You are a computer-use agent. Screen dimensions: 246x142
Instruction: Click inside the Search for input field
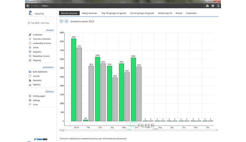click(x=37, y=18)
